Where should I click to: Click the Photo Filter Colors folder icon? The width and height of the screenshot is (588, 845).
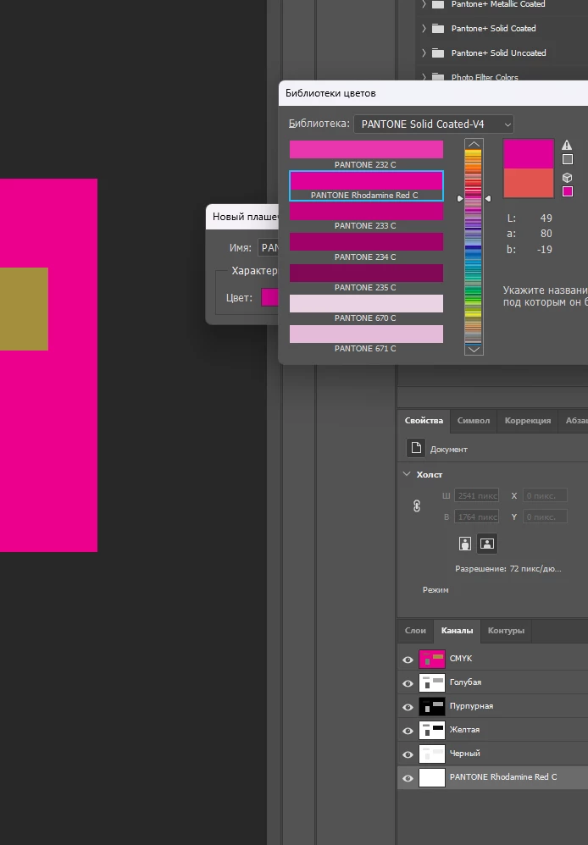click(438, 77)
